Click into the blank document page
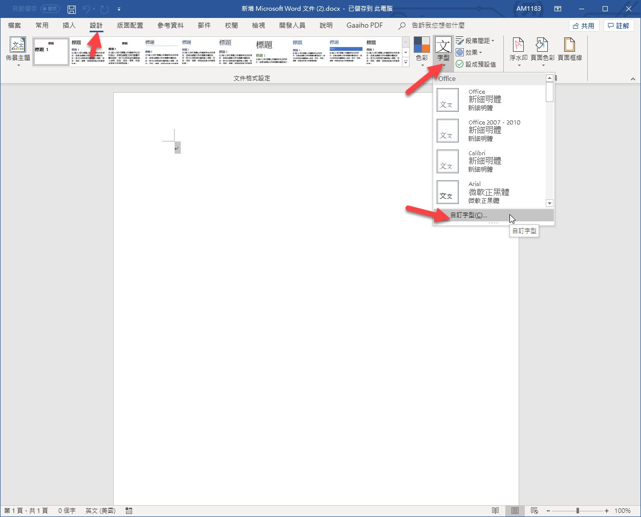This screenshot has width=641, height=517. (x=315, y=298)
